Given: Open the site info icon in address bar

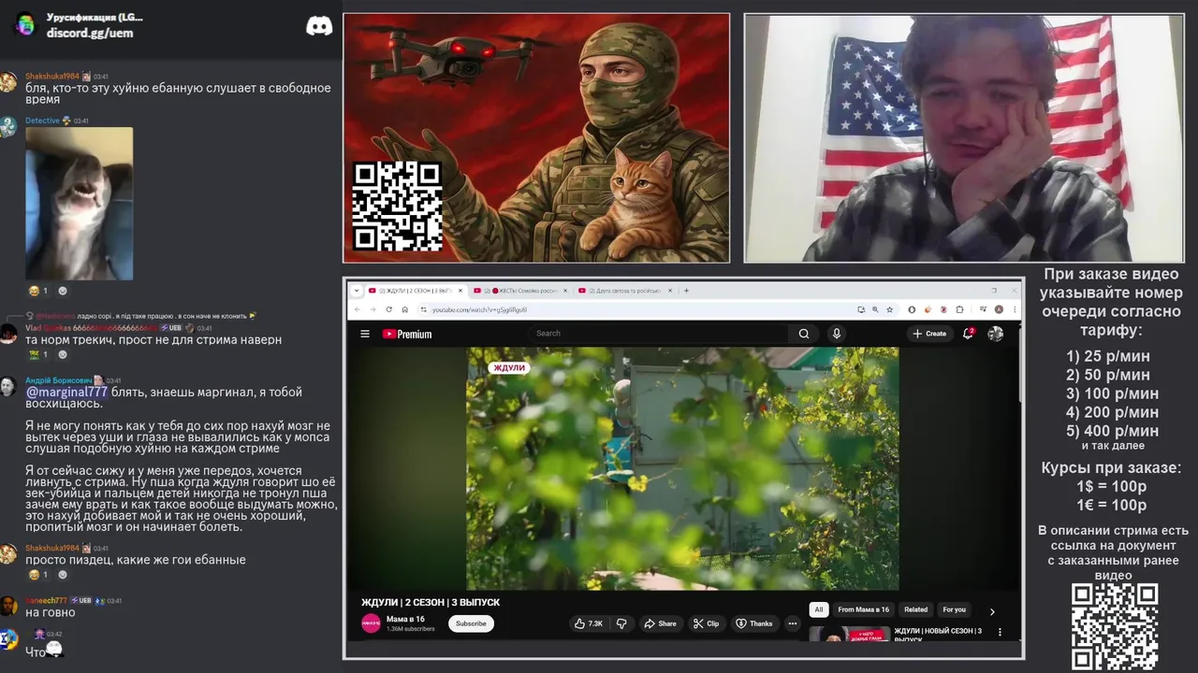Looking at the screenshot, I should [423, 309].
